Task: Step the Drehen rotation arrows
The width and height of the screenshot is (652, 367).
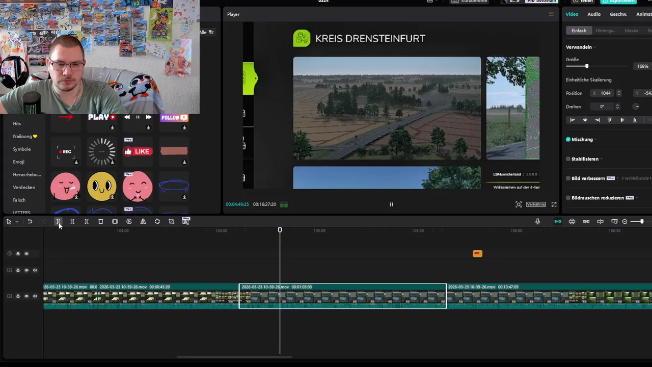Action: 617,107
